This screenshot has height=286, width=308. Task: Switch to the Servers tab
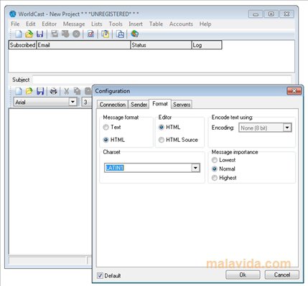click(x=182, y=105)
